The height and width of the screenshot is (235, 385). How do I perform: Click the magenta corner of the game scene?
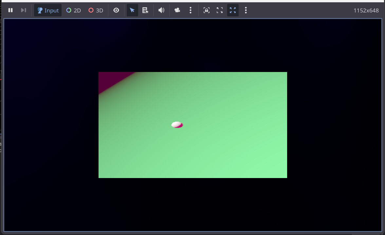pyautogui.click(x=109, y=79)
